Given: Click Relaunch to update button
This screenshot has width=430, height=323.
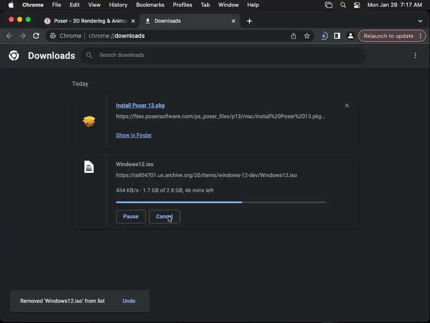Looking at the screenshot, I should pyautogui.click(x=388, y=36).
